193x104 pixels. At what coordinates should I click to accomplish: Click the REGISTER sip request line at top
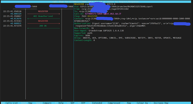pos(95,4)
